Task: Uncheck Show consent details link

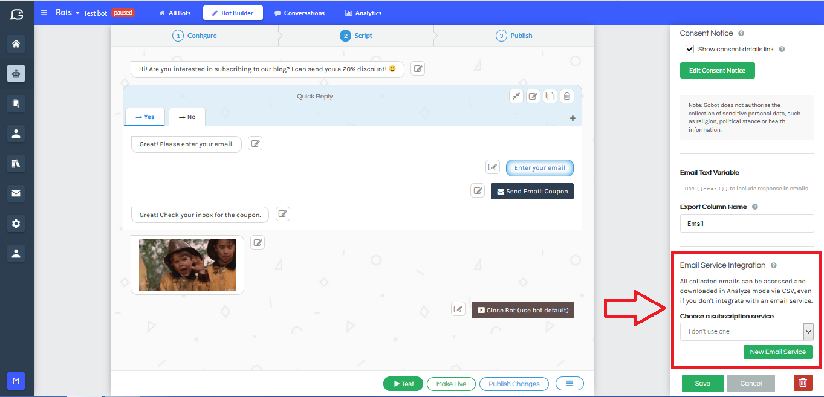Action: pyautogui.click(x=690, y=50)
